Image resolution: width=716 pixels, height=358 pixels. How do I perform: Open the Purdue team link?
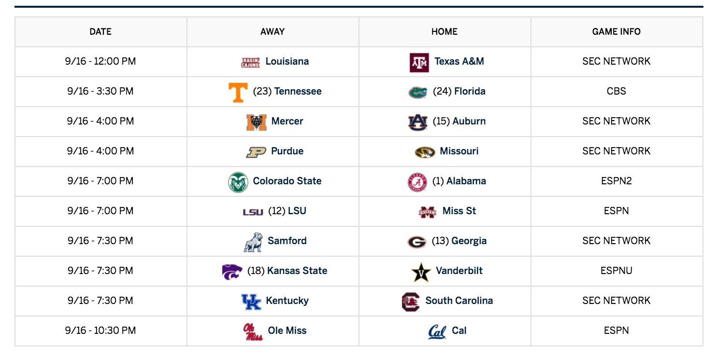click(287, 151)
